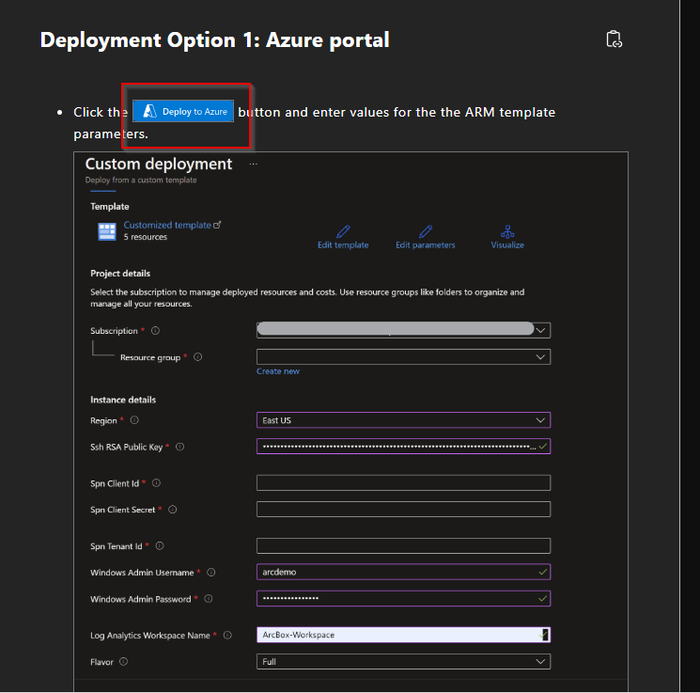The height and width of the screenshot is (693, 700).
Task: Click the Edit template pencil icon
Action: click(343, 231)
